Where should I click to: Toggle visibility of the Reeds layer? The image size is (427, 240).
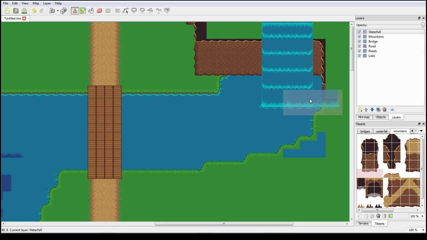(359, 51)
